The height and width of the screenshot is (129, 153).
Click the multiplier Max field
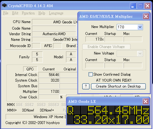point(133,39)
